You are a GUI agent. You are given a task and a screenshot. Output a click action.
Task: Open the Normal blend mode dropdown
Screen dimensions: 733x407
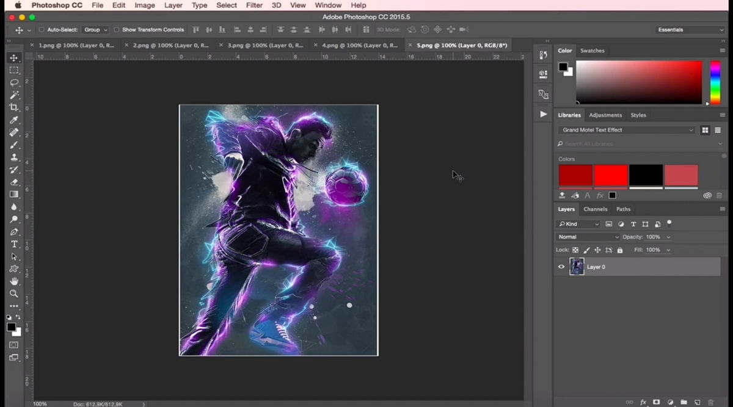[x=588, y=237]
